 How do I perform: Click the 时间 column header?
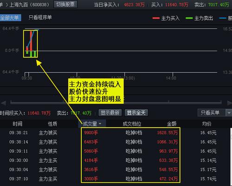(18, 124)
